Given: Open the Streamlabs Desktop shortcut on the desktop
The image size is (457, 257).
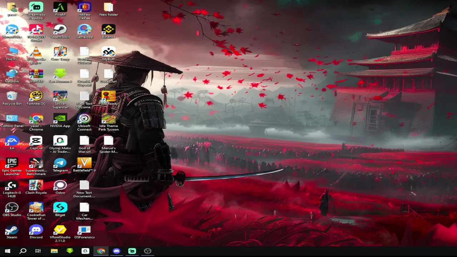Looking at the screenshot, I should pyautogui.click(x=36, y=11).
